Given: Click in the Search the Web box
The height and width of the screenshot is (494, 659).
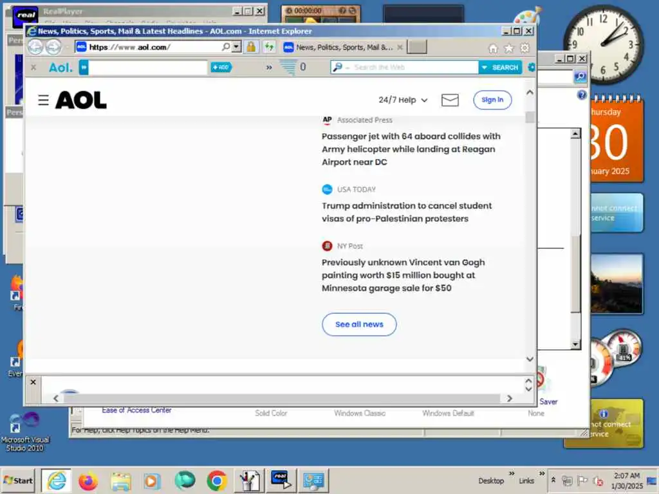Looking at the screenshot, I should (414, 67).
